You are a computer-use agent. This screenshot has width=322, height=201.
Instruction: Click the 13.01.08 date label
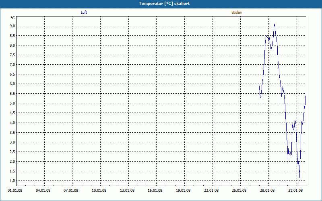point(127,191)
